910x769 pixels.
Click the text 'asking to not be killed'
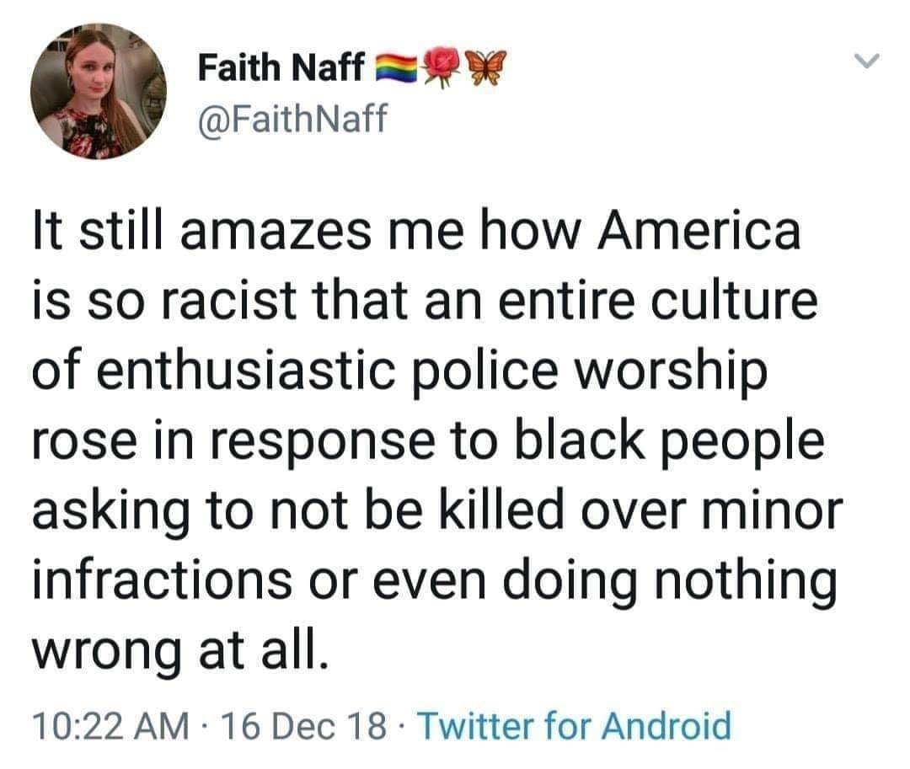[298, 511]
